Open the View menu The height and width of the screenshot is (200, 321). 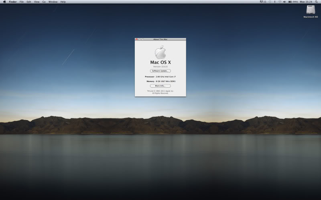coord(37,2)
